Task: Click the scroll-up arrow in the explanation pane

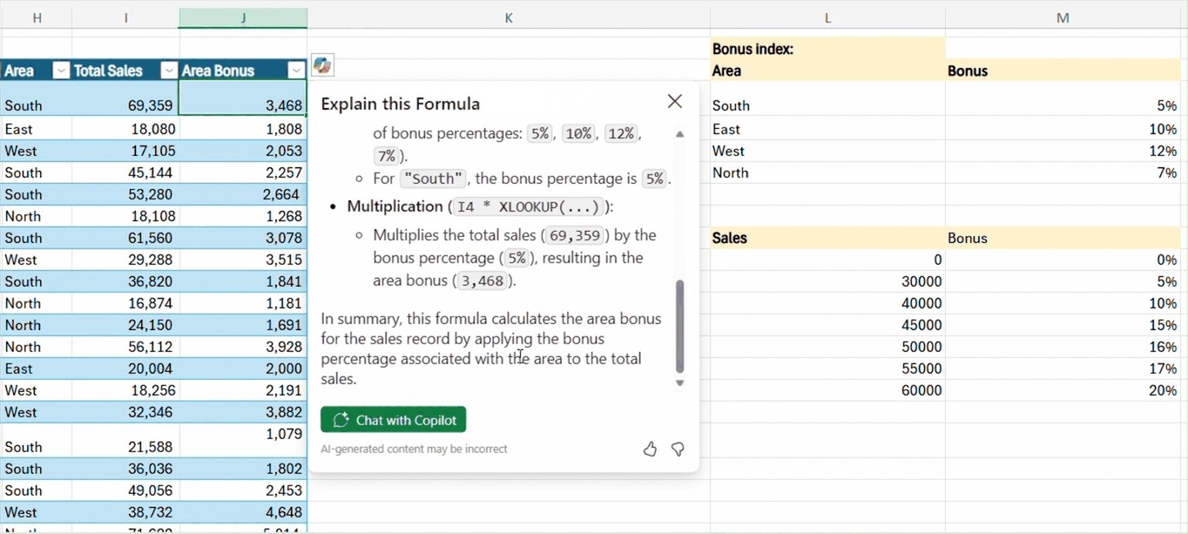Action: coord(680,134)
